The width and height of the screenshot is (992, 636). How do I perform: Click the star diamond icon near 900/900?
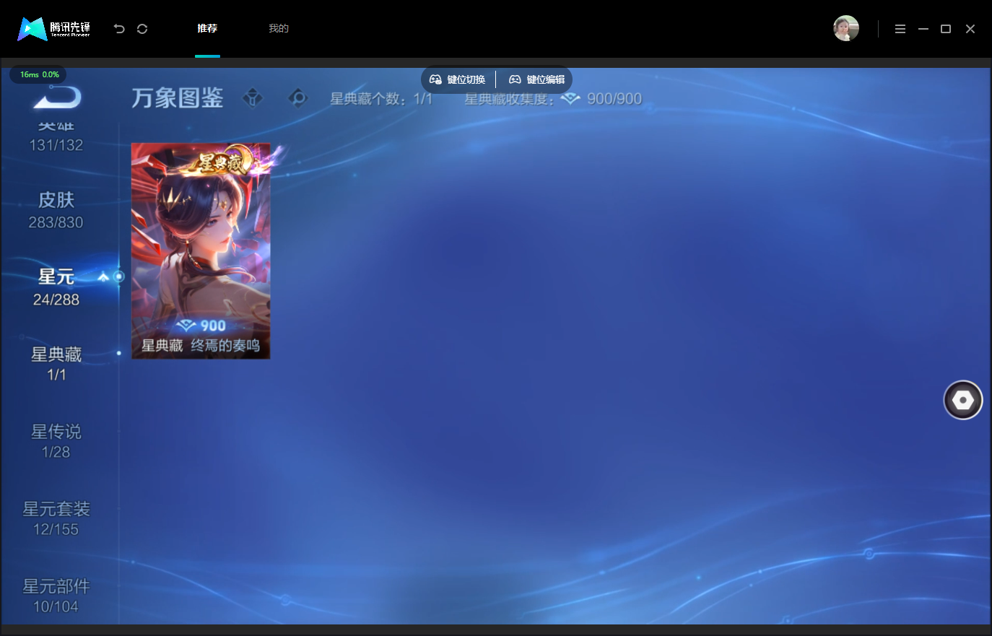(571, 98)
